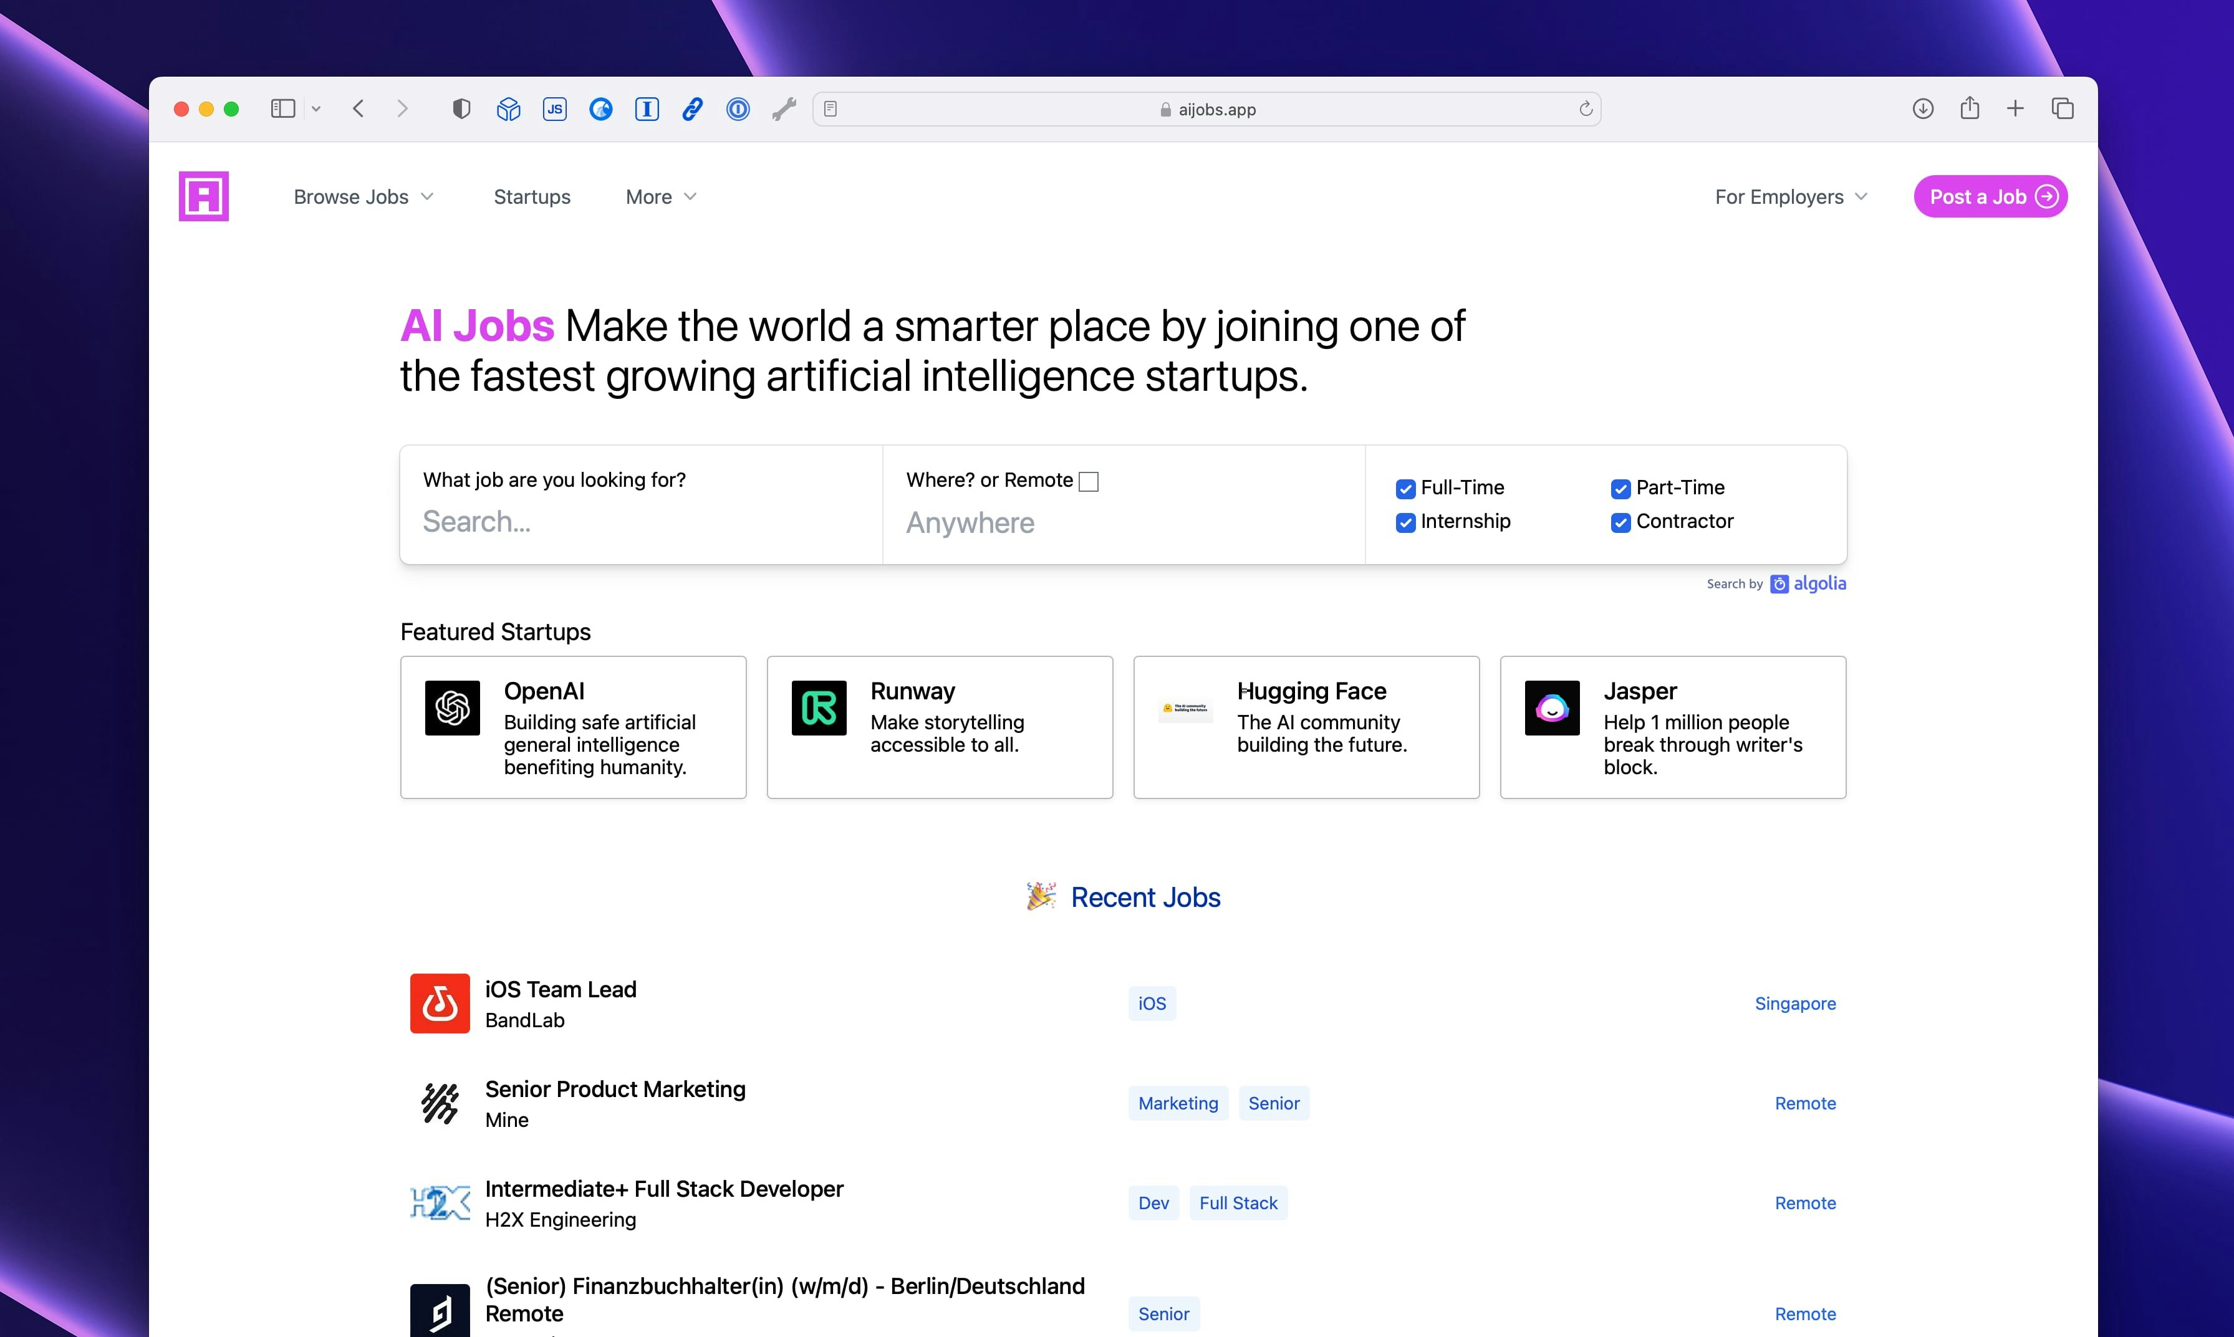Toggle the Safari sidebar button
This screenshot has height=1337, width=2234.
[283, 109]
